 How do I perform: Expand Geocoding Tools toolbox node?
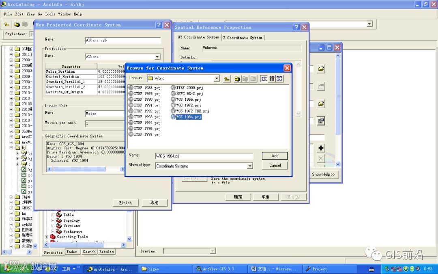tap(47, 237)
